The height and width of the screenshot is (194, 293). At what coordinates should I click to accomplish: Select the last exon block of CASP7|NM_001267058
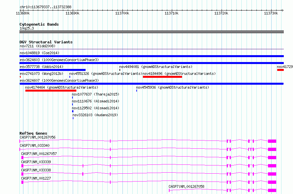pyautogui.click(x=272, y=190)
